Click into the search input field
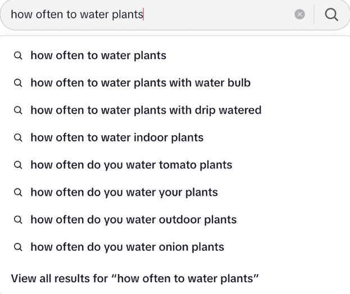 pyautogui.click(x=146, y=15)
